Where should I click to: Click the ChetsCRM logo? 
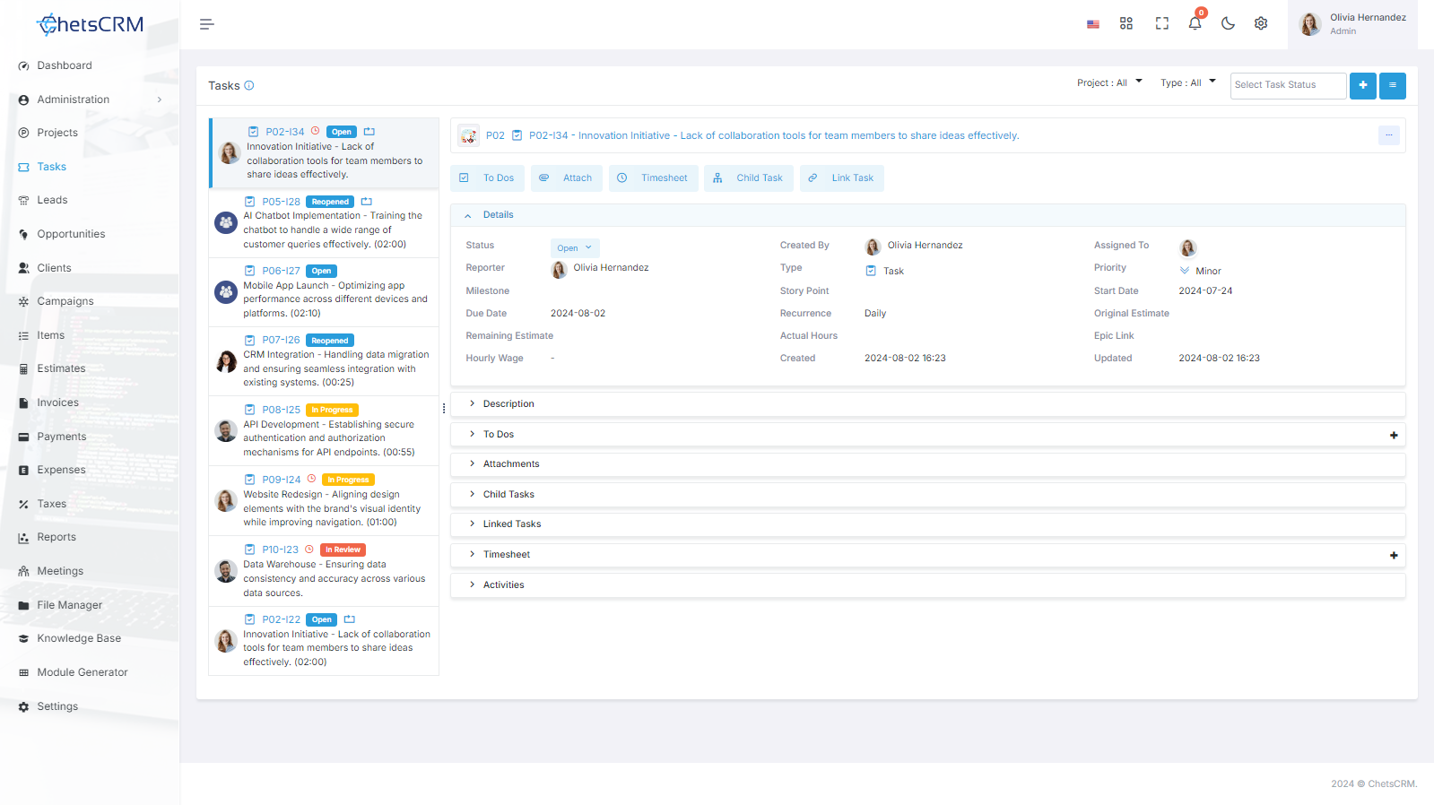90,24
